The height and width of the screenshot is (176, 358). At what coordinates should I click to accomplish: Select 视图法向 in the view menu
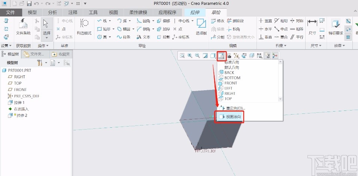coord(229,117)
